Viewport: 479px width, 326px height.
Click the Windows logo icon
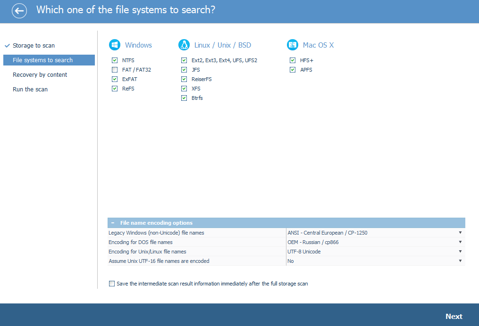[115, 45]
